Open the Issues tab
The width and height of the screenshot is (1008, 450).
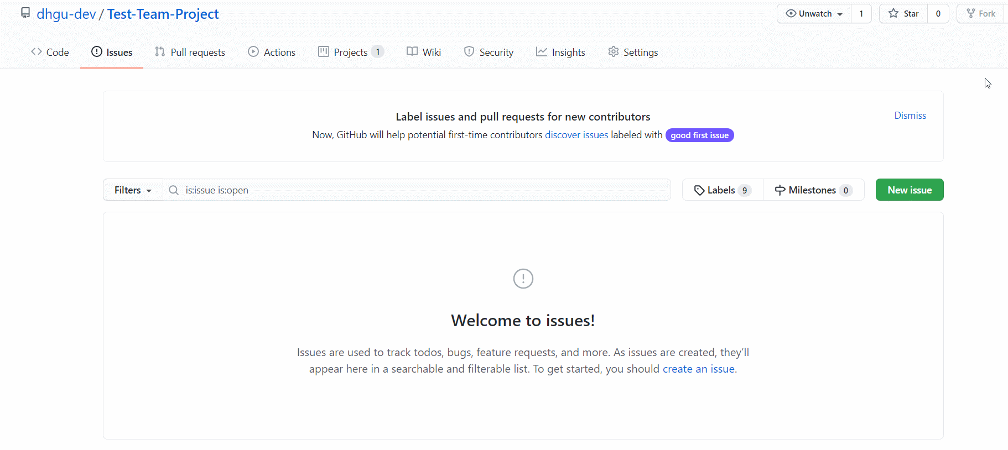click(112, 52)
